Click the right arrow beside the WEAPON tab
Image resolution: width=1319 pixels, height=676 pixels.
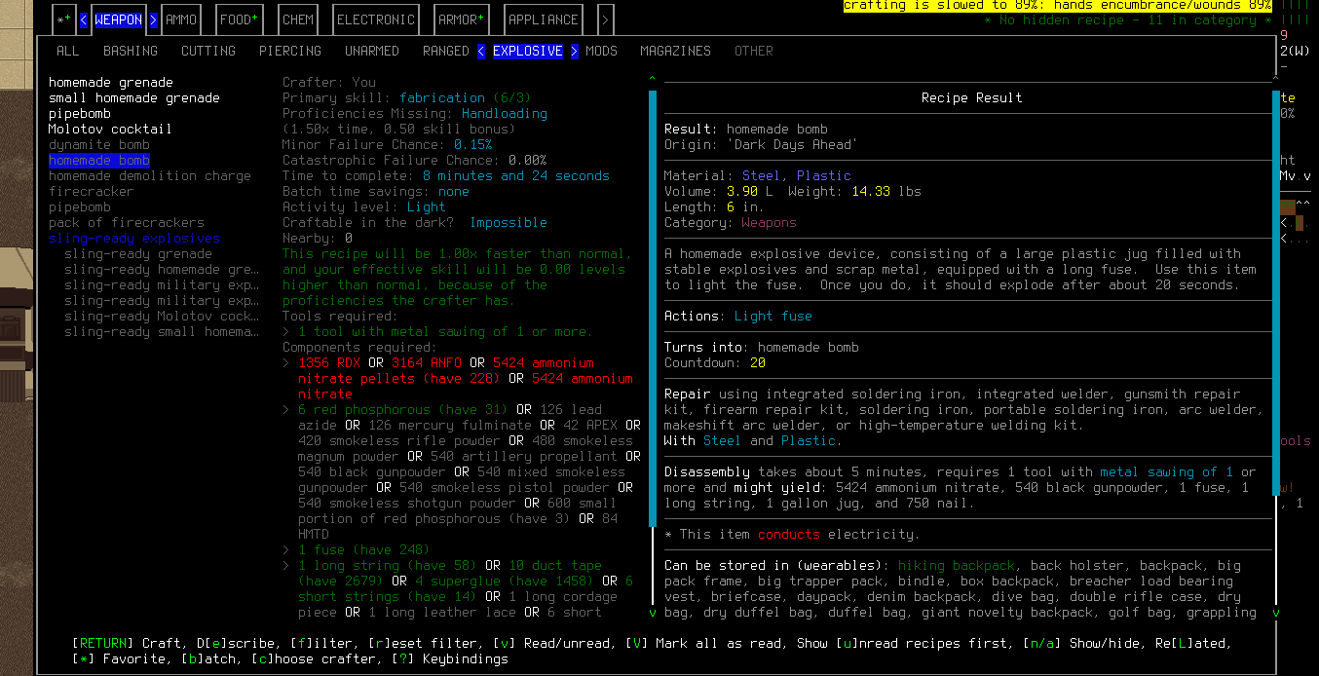click(153, 19)
